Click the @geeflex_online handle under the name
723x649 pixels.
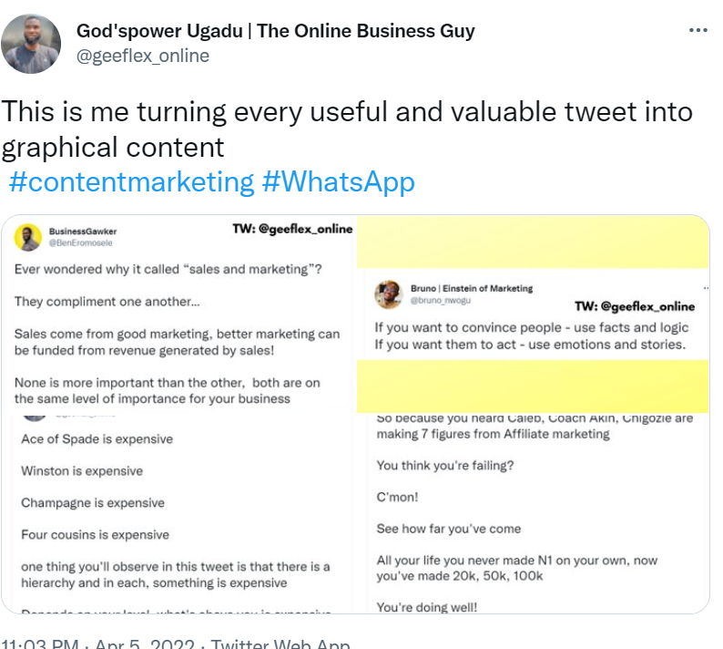pyautogui.click(x=143, y=57)
